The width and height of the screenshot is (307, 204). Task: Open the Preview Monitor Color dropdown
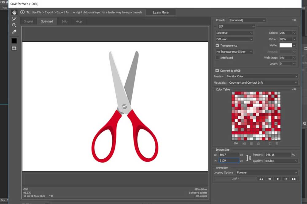tap(262, 76)
